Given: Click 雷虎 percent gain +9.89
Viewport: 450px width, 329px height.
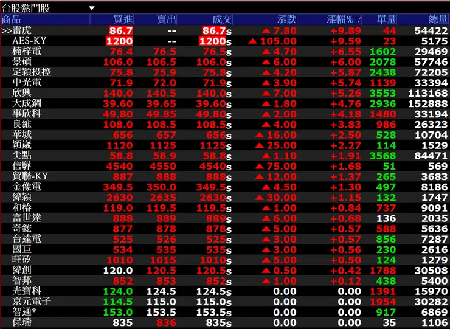Looking at the screenshot, I should 345,31.
